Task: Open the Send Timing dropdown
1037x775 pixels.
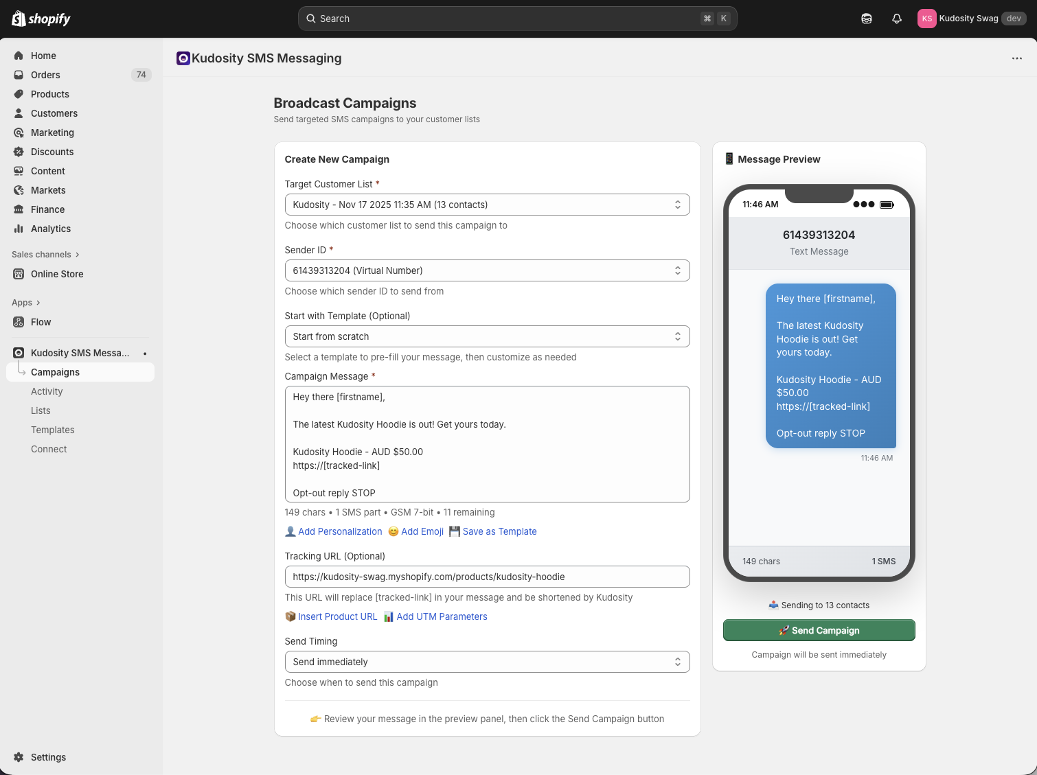Action: tap(487, 662)
